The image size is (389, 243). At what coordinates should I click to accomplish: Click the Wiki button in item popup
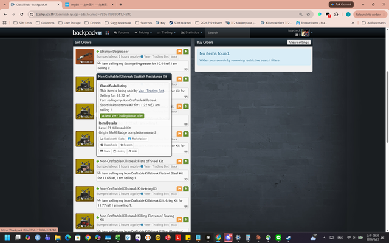click(x=133, y=151)
